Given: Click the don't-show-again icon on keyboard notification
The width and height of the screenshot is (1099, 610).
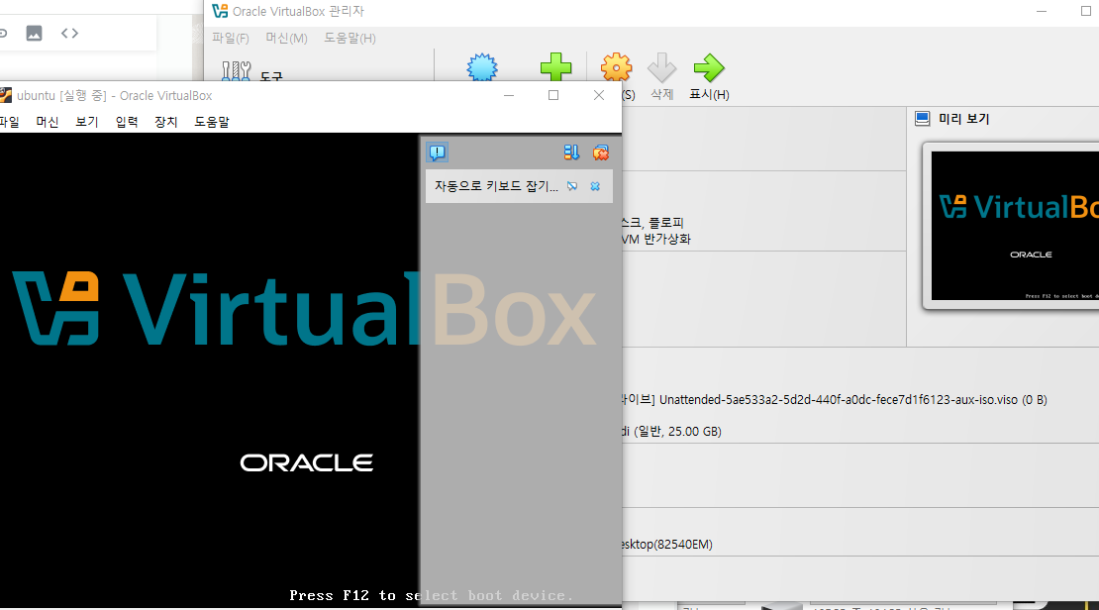Looking at the screenshot, I should 572,186.
